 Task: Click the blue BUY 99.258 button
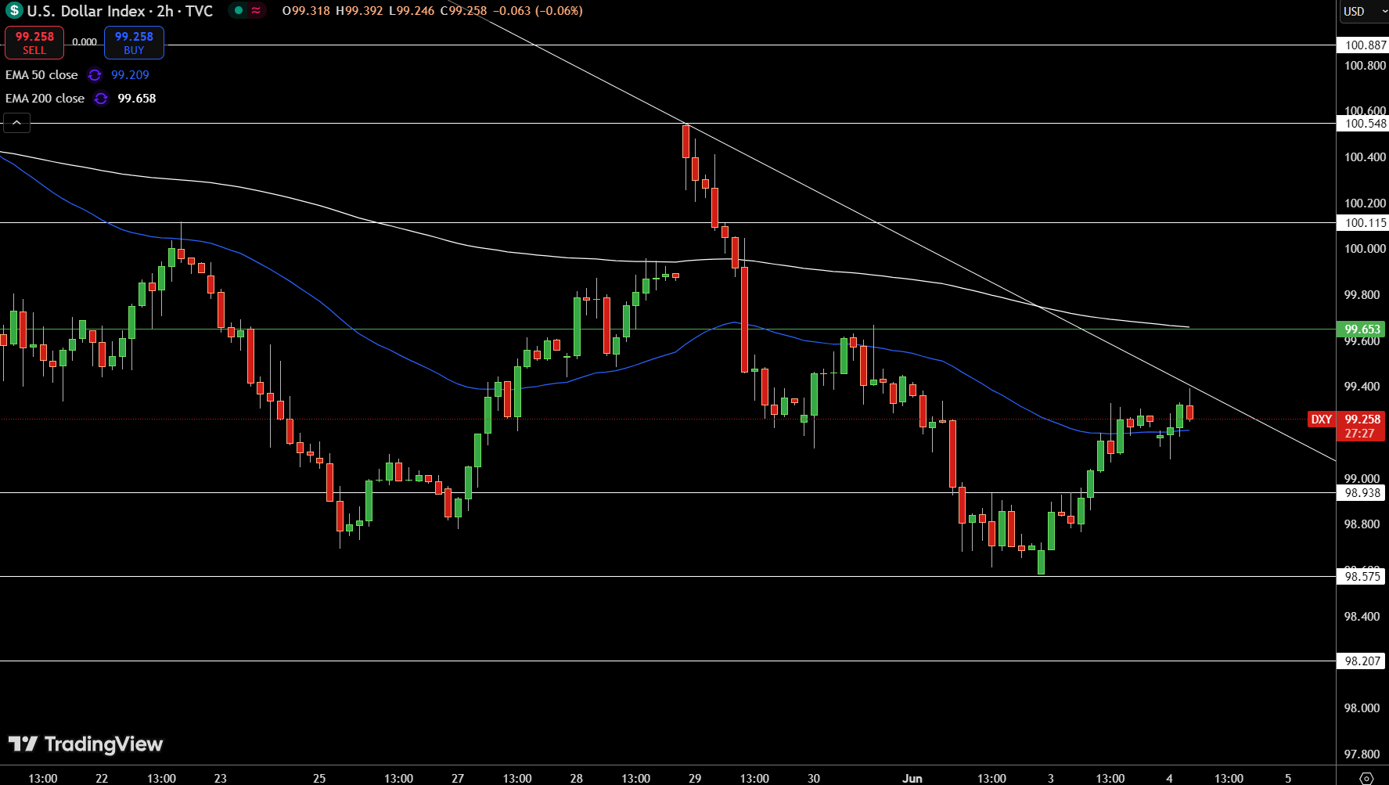click(134, 42)
